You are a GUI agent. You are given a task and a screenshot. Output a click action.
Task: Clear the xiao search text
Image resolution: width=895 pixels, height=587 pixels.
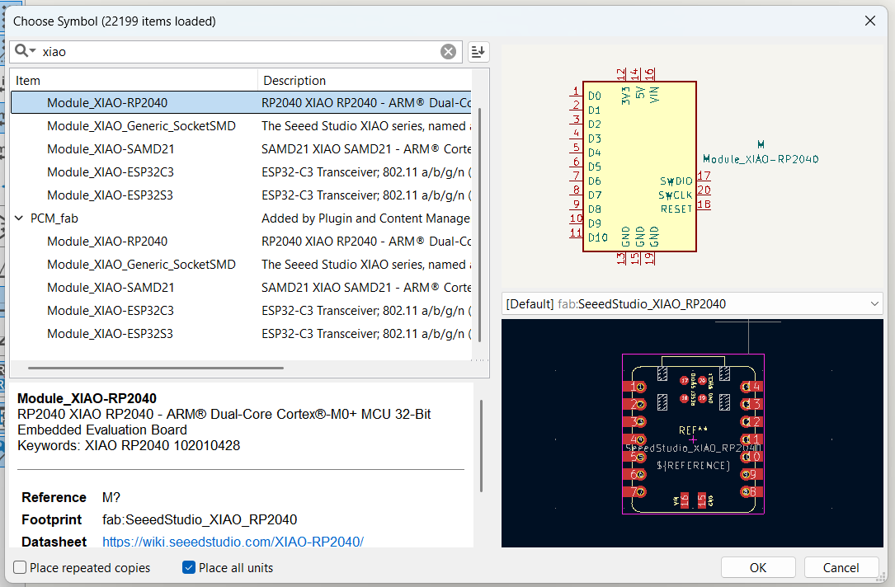(448, 52)
